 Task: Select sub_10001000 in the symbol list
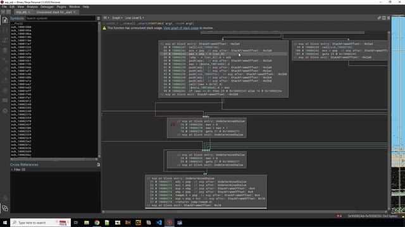[21, 27]
